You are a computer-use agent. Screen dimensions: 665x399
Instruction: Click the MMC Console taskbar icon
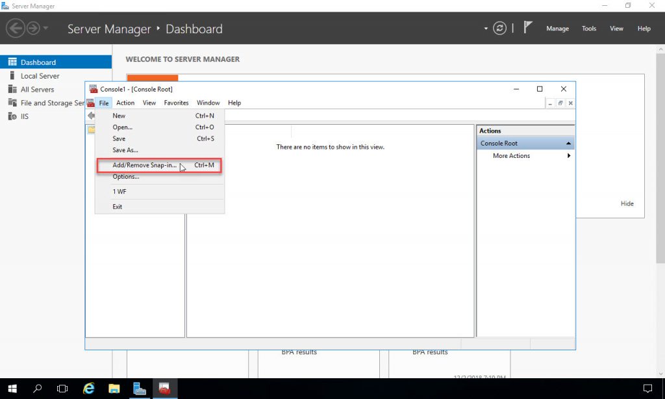(x=166, y=388)
